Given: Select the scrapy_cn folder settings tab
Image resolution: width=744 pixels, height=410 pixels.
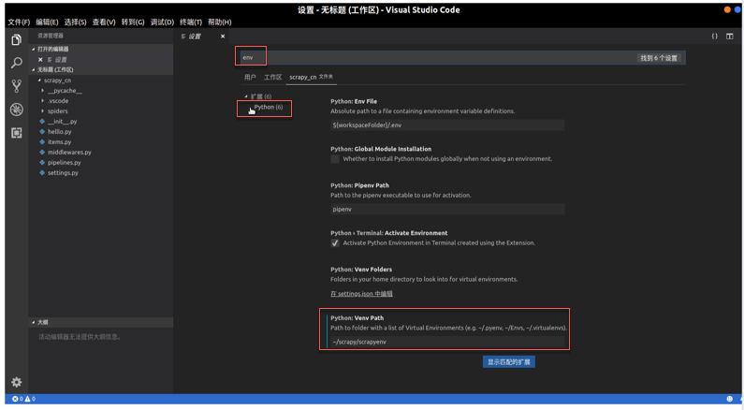Looking at the screenshot, I should 312,77.
